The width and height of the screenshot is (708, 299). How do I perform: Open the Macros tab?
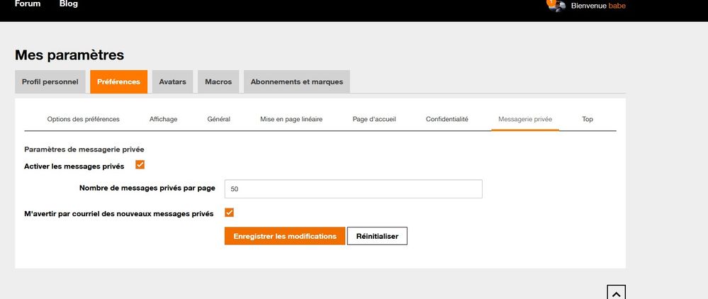(218, 81)
